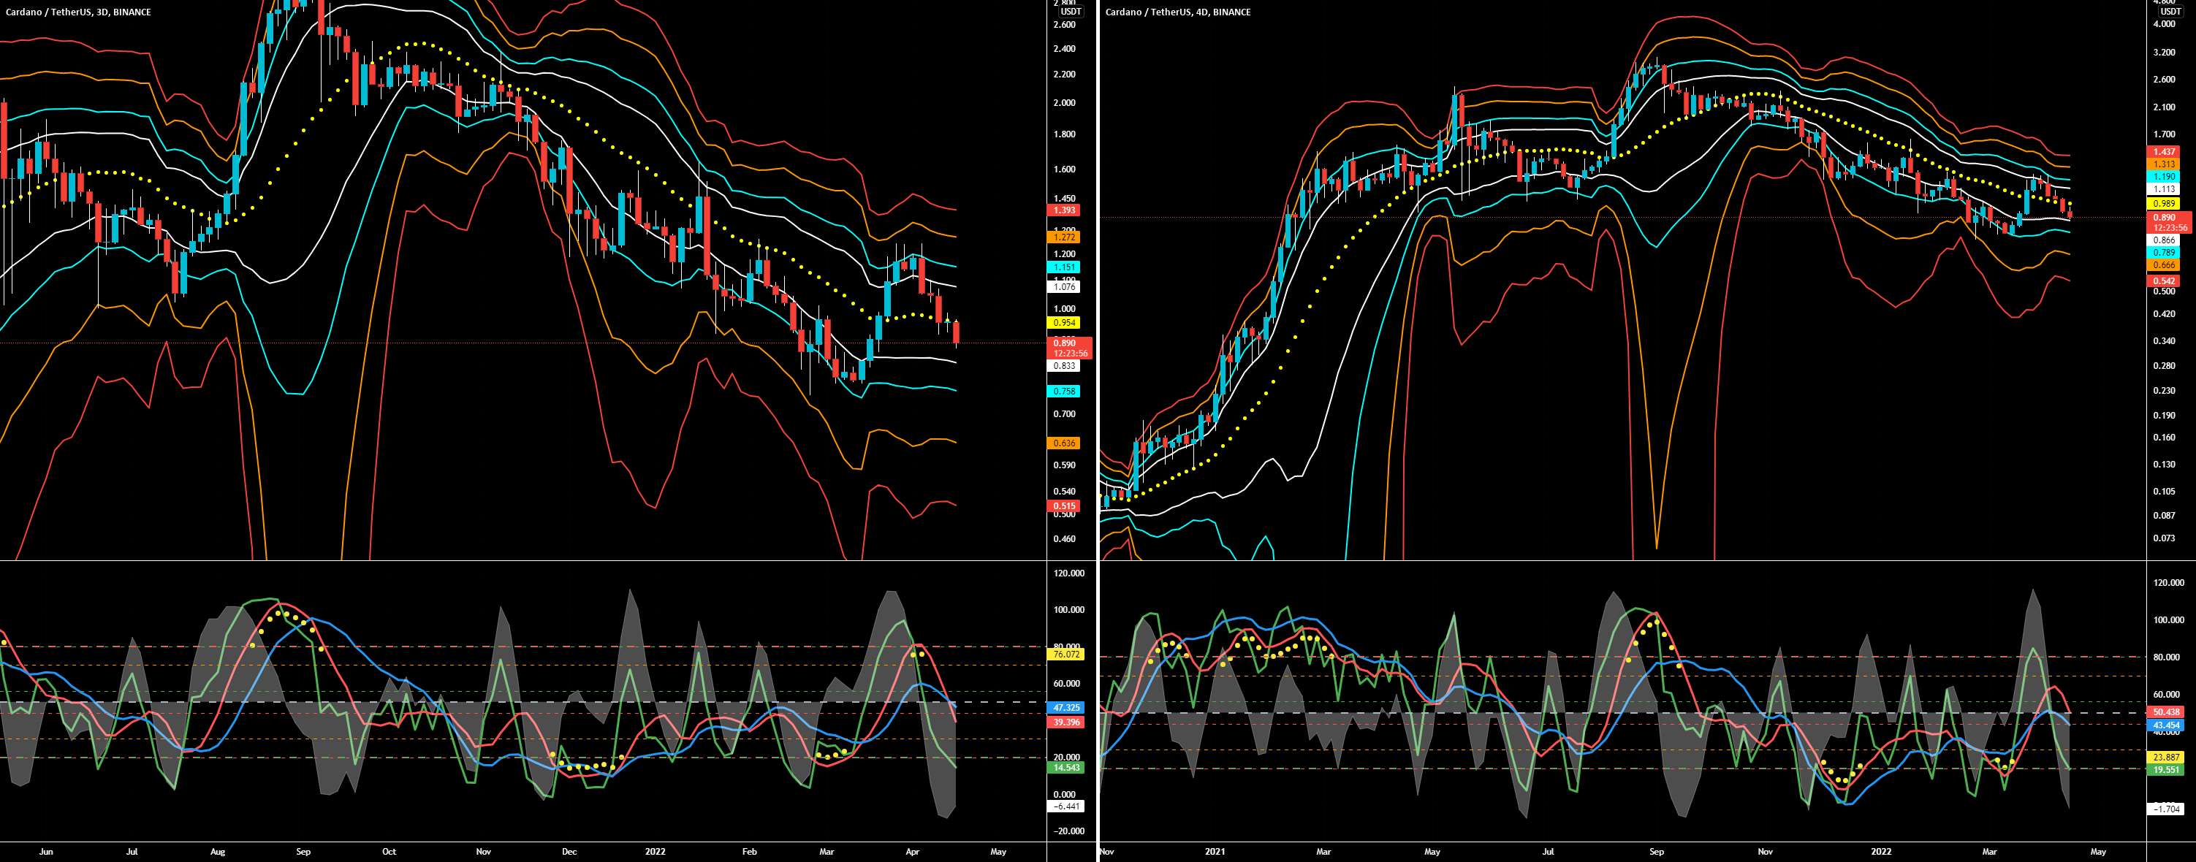This screenshot has height=862, width=2196.
Task: Click the 12:23:56 countdown on 3D chart
Action: tap(1071, 353)
